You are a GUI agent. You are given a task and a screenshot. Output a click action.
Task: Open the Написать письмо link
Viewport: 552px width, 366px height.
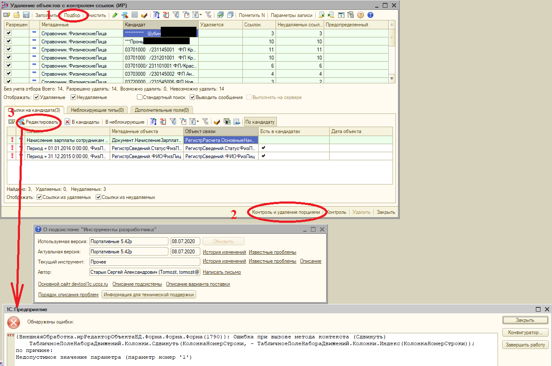pos(222,272)
